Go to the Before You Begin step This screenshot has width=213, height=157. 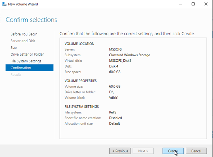click(24, 34)
